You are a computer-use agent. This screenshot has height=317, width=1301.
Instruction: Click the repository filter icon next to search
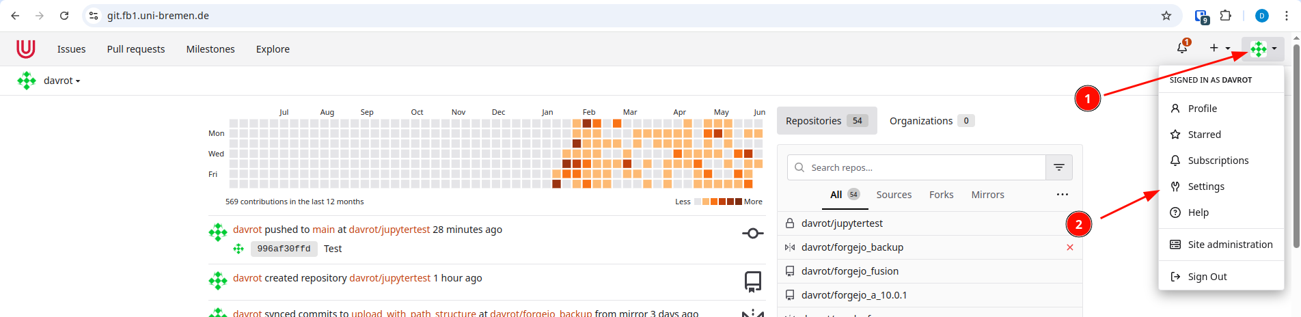pyautogui.click(x=1058, y=167)
